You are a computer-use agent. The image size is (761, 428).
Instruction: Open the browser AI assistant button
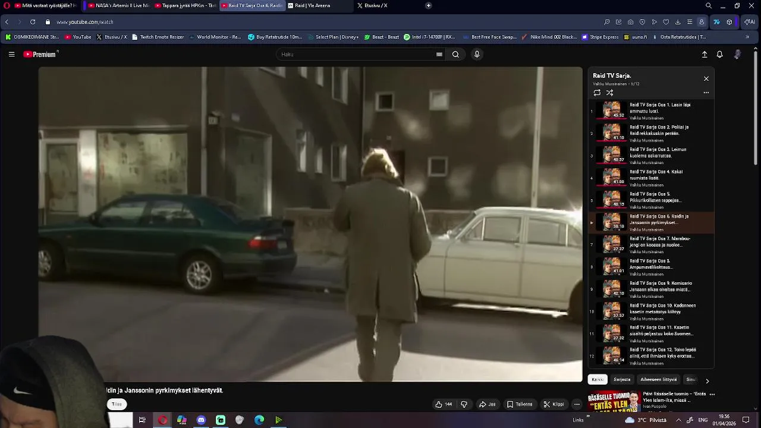(750, 22)
